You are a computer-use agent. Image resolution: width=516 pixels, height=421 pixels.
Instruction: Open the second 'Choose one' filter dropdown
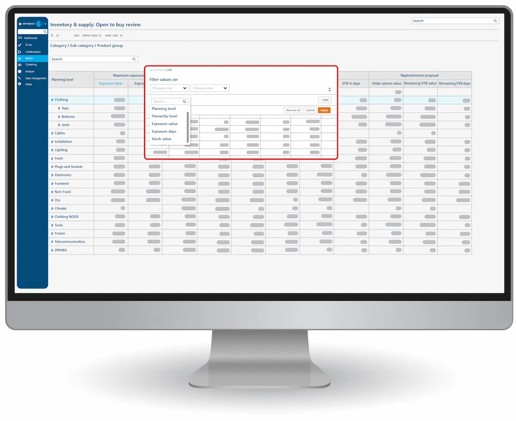pyautogui.click(x=210, y=88)
